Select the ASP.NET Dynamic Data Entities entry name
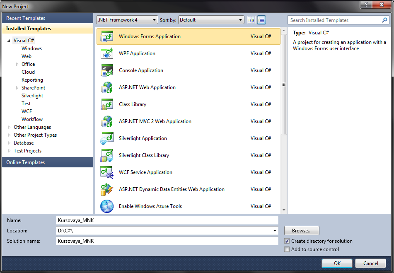394x273 pixels. tap(172, 189)
